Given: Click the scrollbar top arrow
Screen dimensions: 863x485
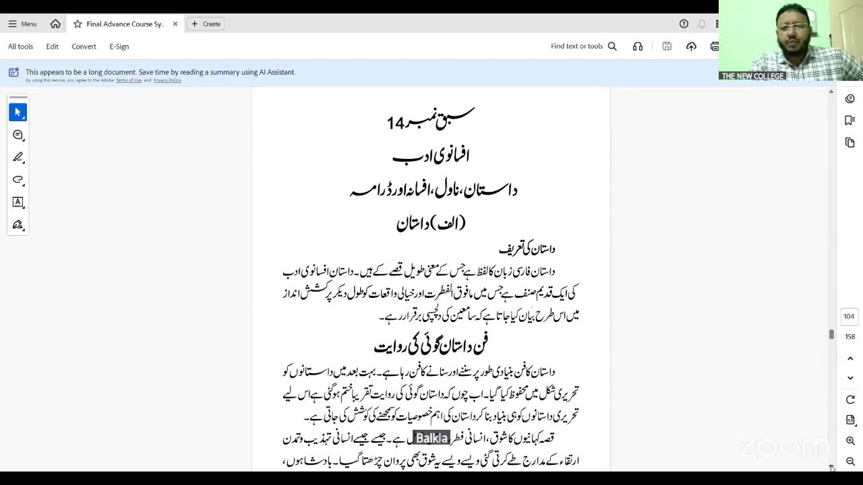Looking at the screenshot, I should [831, 92].
